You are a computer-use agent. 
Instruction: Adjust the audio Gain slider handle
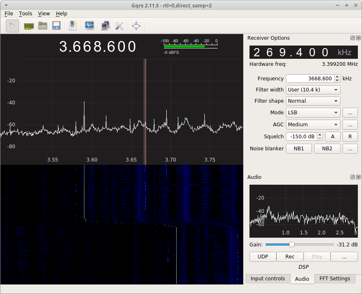[292, 245]
